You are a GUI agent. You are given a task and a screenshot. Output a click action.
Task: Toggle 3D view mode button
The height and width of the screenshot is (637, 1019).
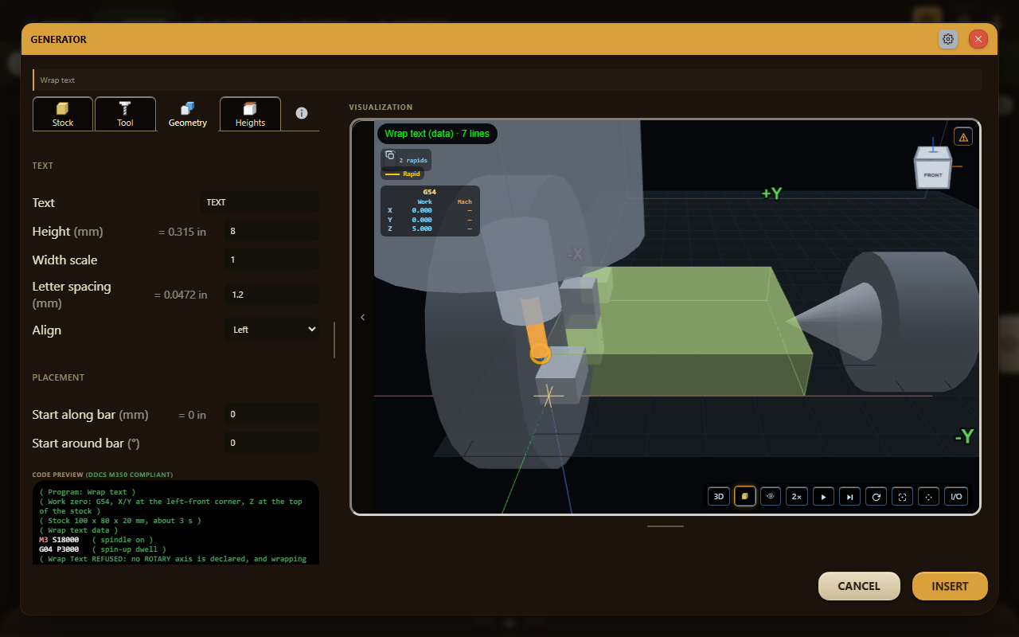pyautogui.click(x=719, y=496)
